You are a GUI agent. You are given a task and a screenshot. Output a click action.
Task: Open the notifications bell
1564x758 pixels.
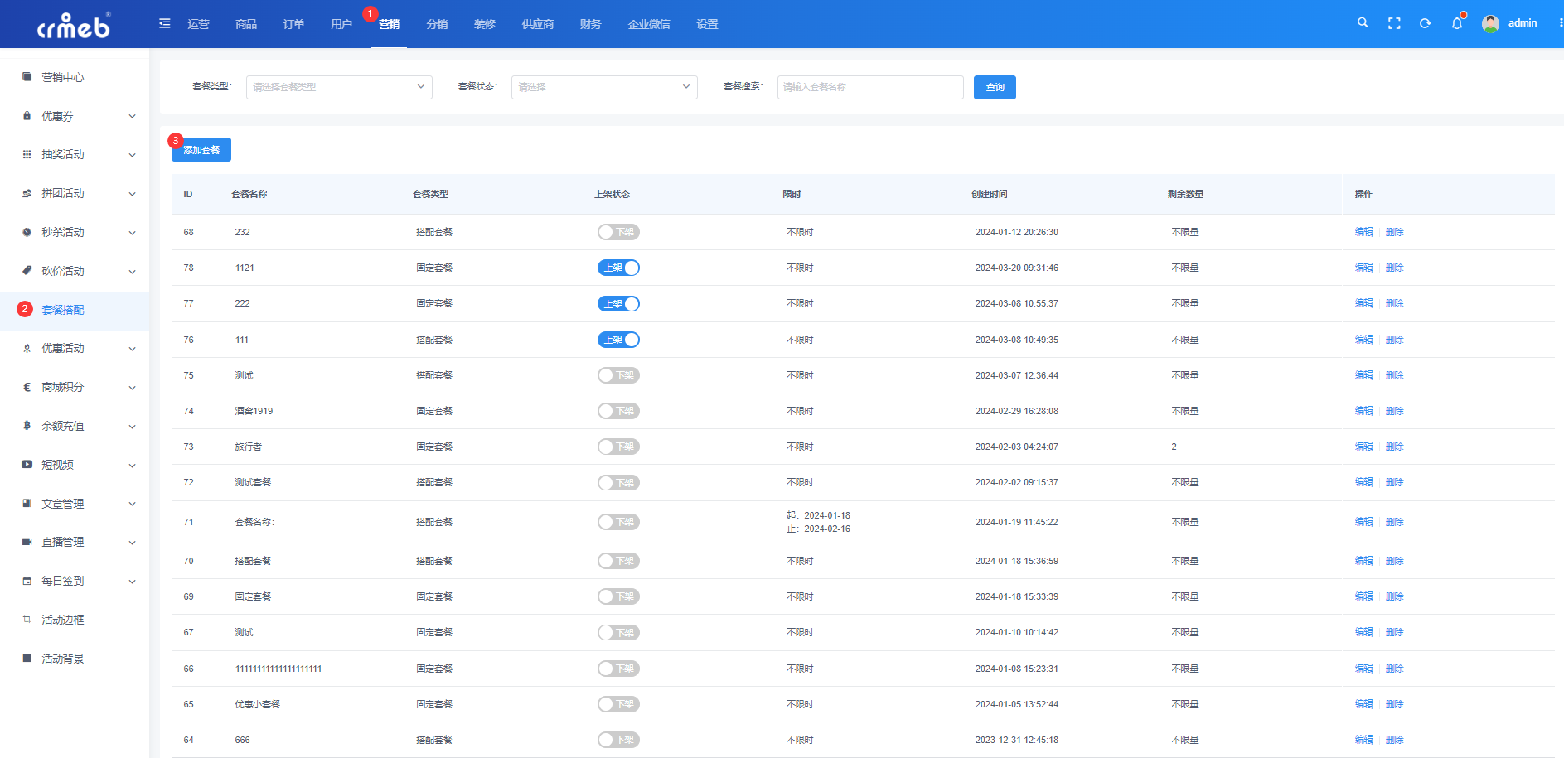1457,23
